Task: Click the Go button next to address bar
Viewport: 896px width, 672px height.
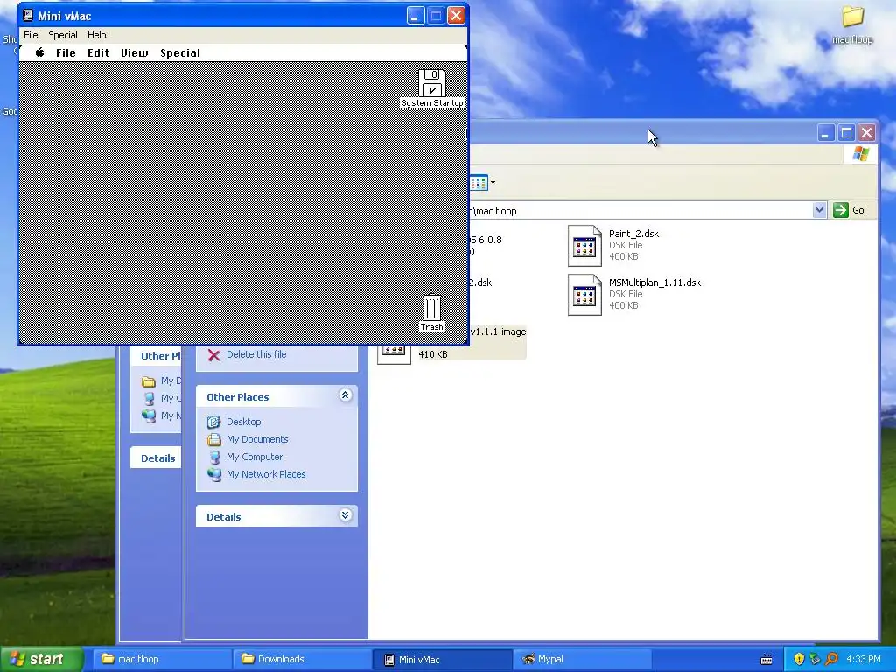Action: 849,210
